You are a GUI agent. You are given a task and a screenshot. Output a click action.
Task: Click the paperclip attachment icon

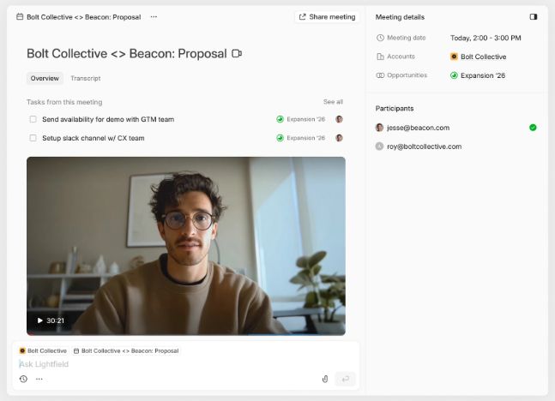(x=325, y=379)
